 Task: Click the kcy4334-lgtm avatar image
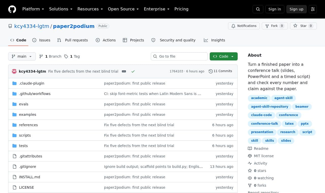(x=14, y=71)
